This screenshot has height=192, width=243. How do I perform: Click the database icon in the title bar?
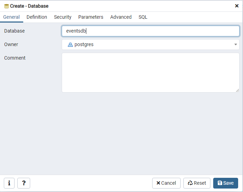pyautogui.click(x=6, y=6)
